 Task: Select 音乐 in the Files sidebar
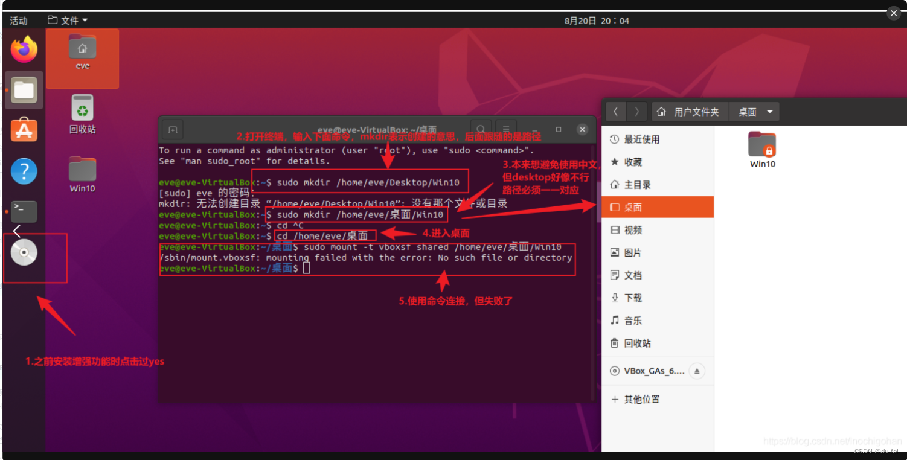click(x=658, y=321)
